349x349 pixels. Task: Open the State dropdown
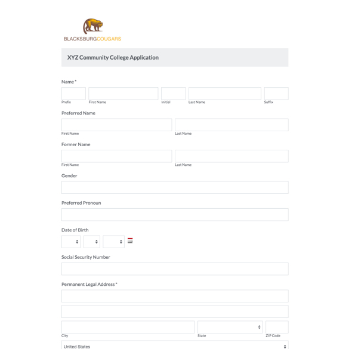pos(230,327)
